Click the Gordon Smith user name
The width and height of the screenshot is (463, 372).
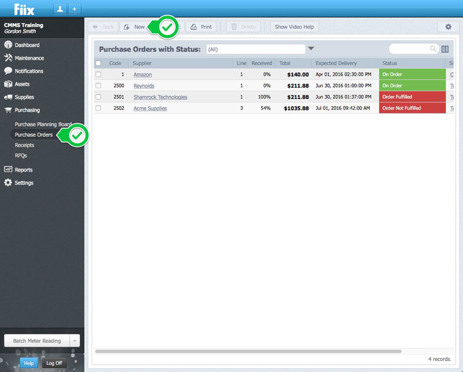tap(20, 31)
